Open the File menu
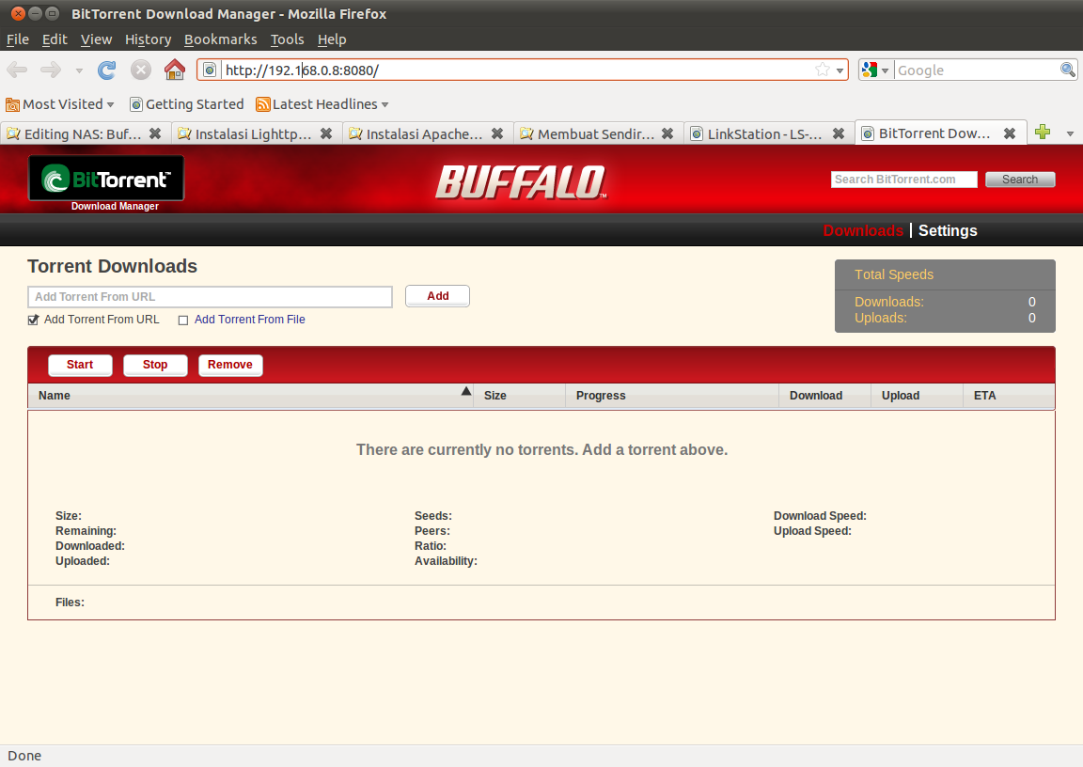The height and width of the screenshot is (767, 1083). point(18,39)
